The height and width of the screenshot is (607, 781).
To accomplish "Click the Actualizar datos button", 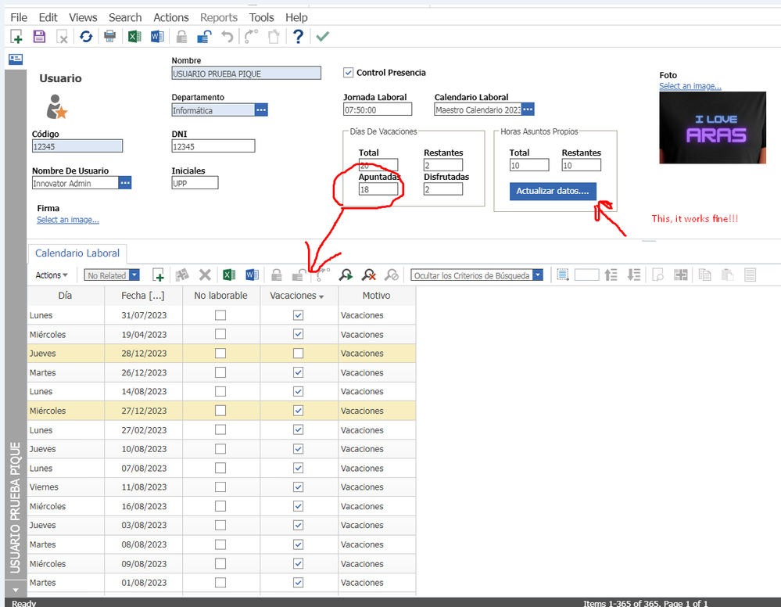I will pos(553,191).
